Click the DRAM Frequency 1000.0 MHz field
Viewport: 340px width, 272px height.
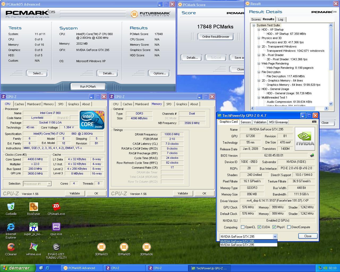point(172,134)
